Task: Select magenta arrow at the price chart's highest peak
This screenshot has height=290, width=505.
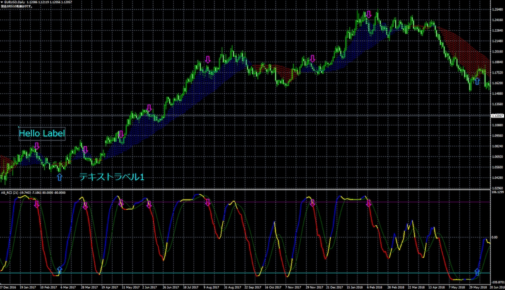Action: [369, 14]
